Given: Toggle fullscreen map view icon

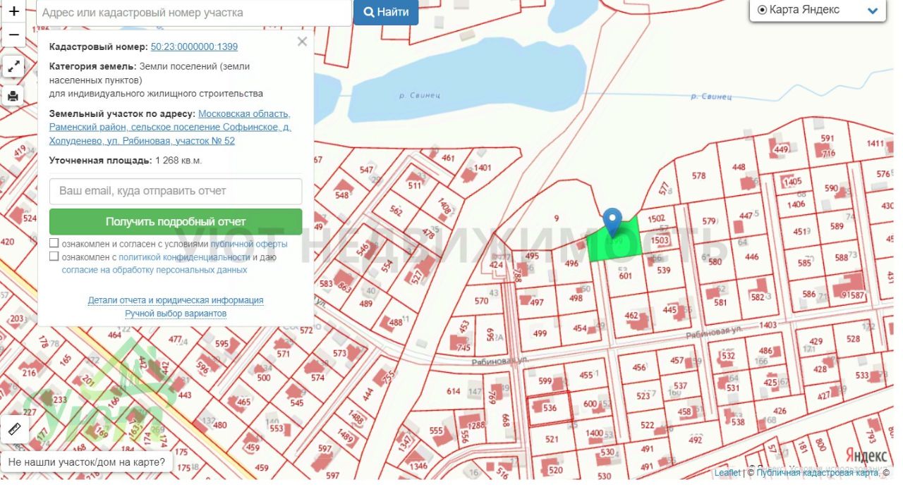Looking at the screenshot, I should 13,67.
